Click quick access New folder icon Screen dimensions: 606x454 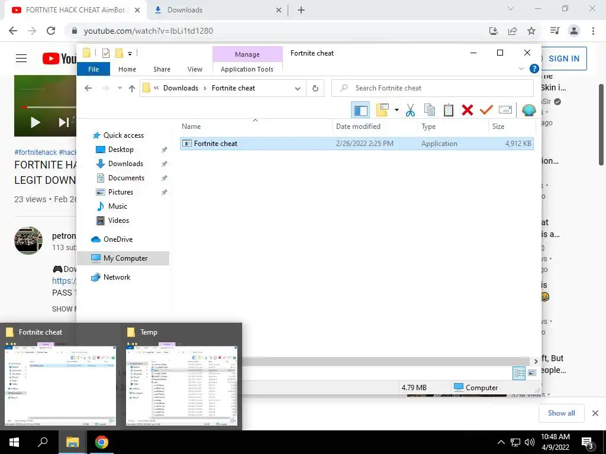tap(120, 53)
